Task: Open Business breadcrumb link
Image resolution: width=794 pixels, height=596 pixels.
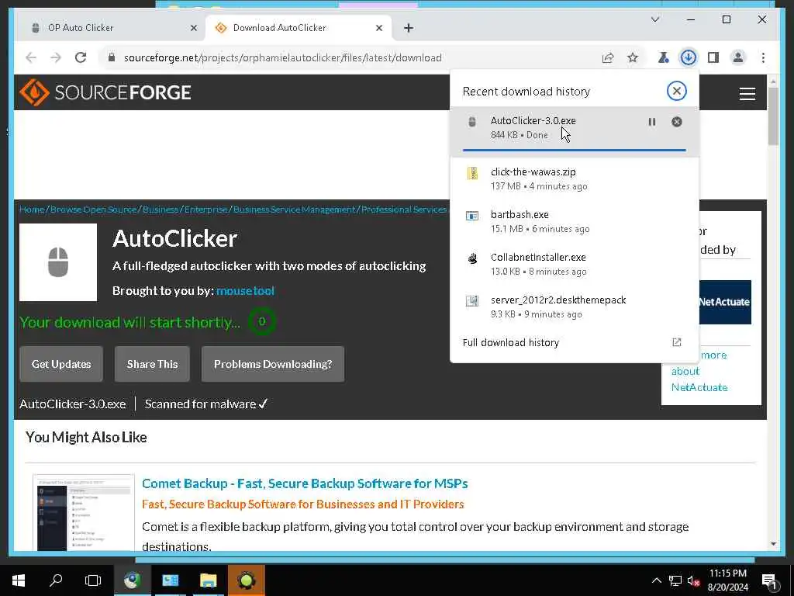Action: coord(160,210)
